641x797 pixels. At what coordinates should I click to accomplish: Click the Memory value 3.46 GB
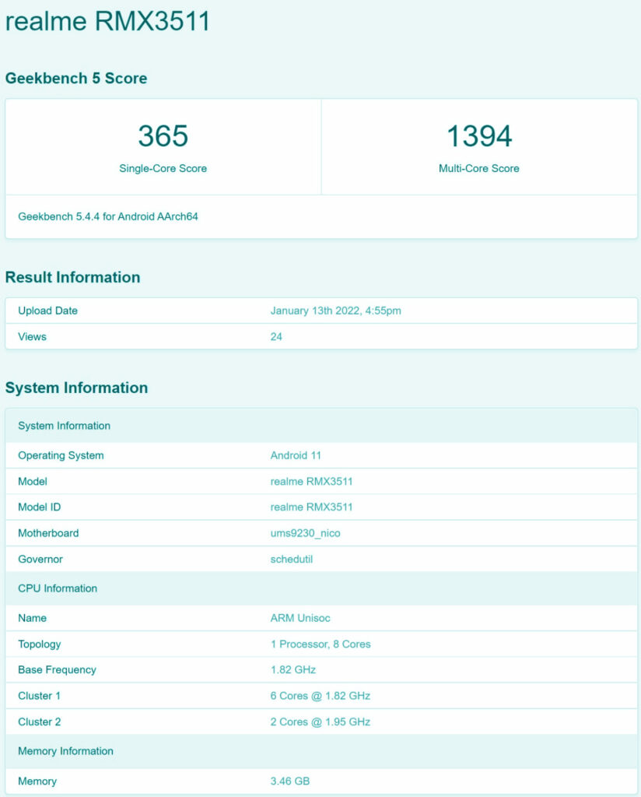pyautogui.click(x=292, y=781)
